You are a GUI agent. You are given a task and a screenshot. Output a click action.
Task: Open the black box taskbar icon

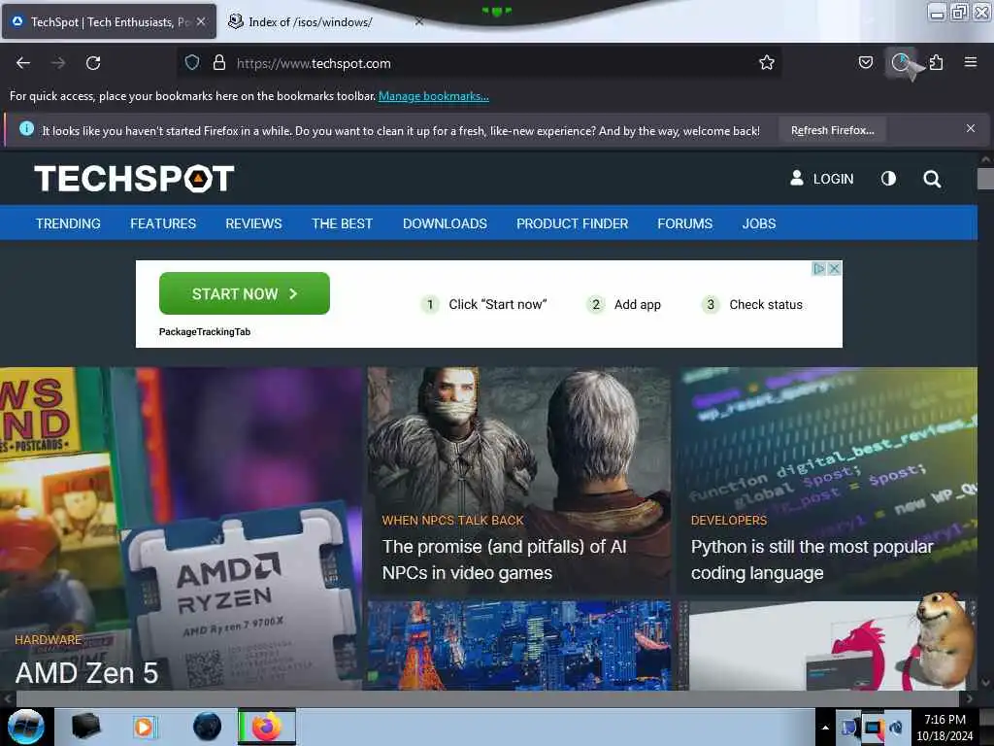tap(85, 727)
